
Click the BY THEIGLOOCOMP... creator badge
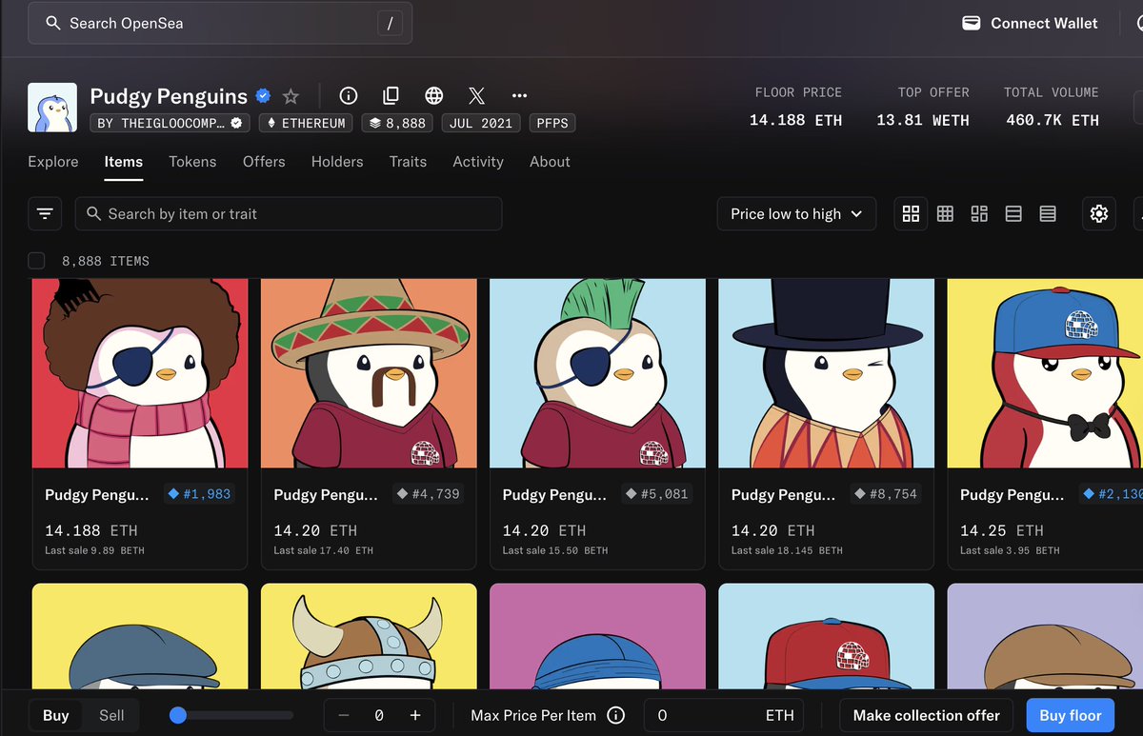click(x=170, y=123)
